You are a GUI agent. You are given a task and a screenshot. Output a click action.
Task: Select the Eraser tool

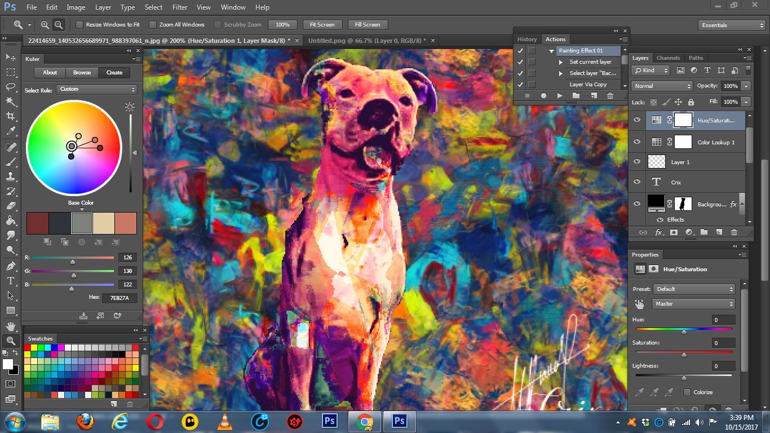(x=10, y=206)
